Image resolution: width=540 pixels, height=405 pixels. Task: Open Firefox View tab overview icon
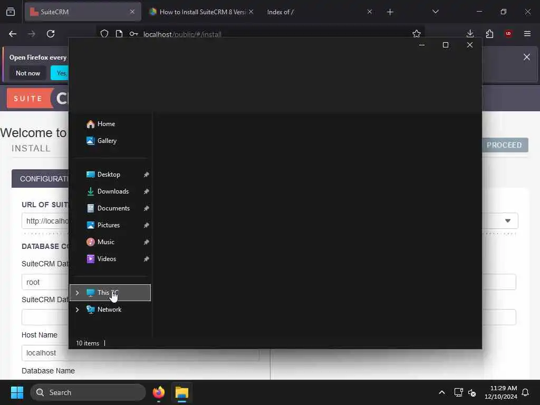(x=11, y=12)
